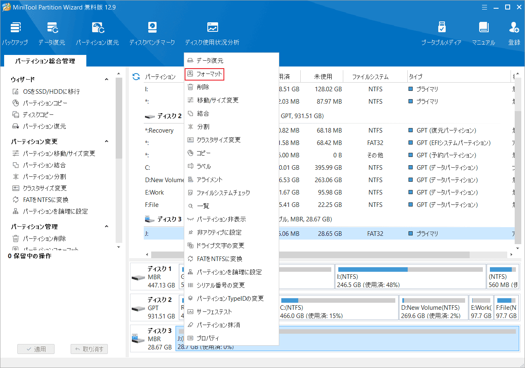Create ブータブルメディア bootable media
Image resolution: width=525 pixels, height=368 pixels.
point(441,34)
